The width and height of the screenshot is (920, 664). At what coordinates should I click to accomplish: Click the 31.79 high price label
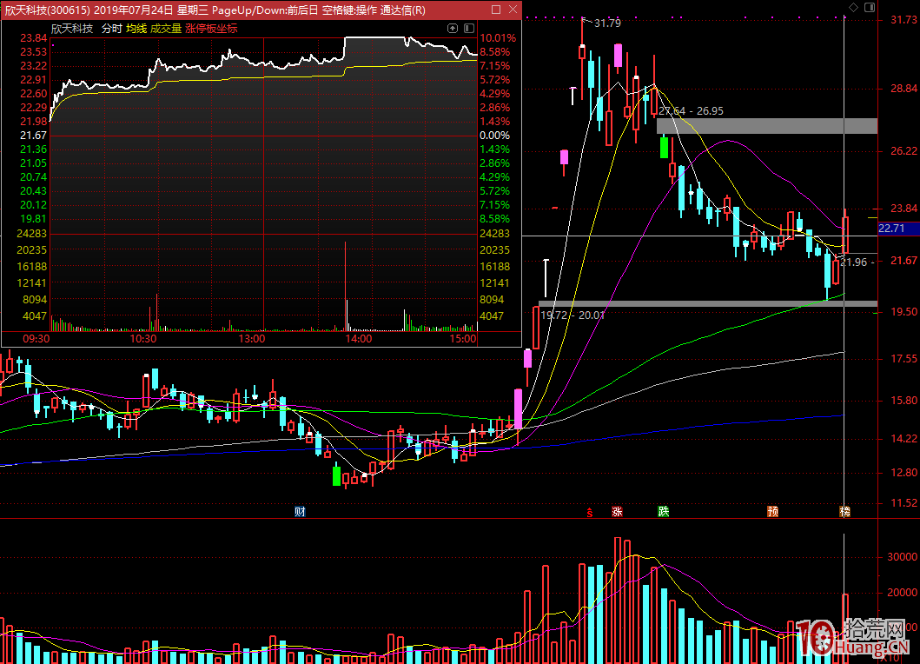pos(607,23)
